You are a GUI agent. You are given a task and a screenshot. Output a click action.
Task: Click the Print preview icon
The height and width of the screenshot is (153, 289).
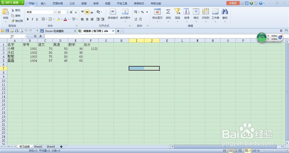(21, 31)
